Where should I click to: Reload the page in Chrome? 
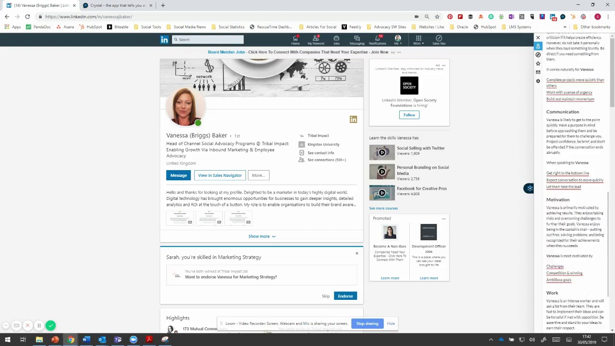coord(27,17)
